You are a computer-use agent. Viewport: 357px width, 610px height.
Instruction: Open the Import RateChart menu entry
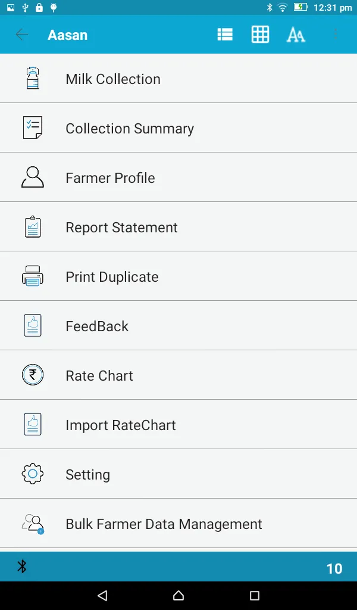point(121,424)
